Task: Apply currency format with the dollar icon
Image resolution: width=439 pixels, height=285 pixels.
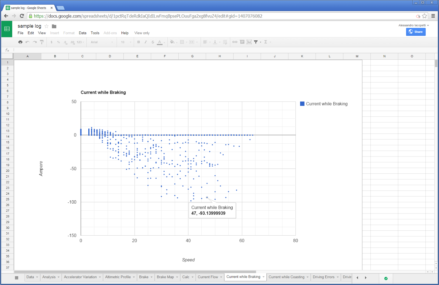Action: (51, 42)
